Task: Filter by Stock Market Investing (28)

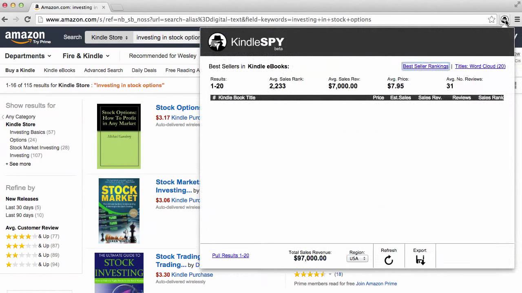Action: point(40,148)
